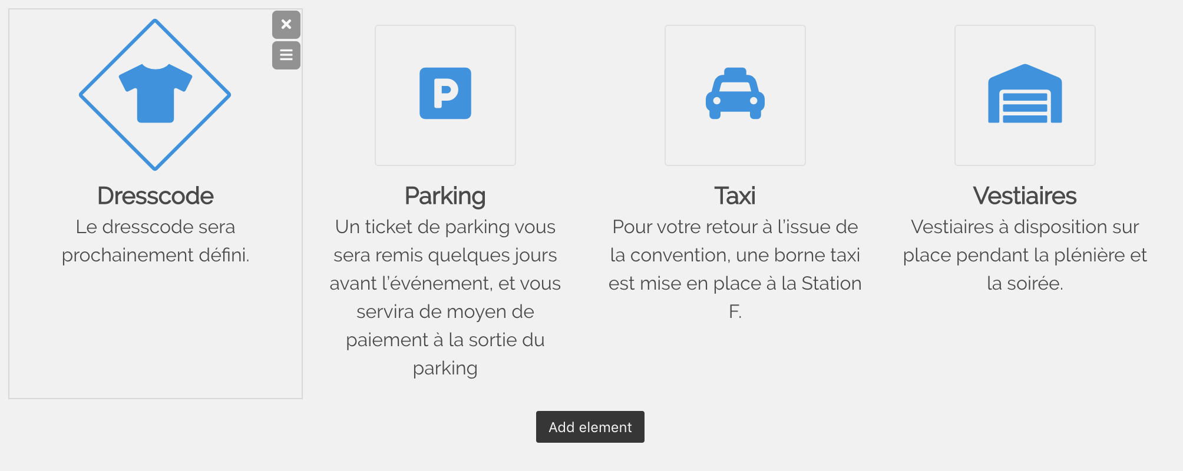This screenshot has height=471, width=1183.
Task: Click the Taxi heading
Action: [x=735, y=196]
